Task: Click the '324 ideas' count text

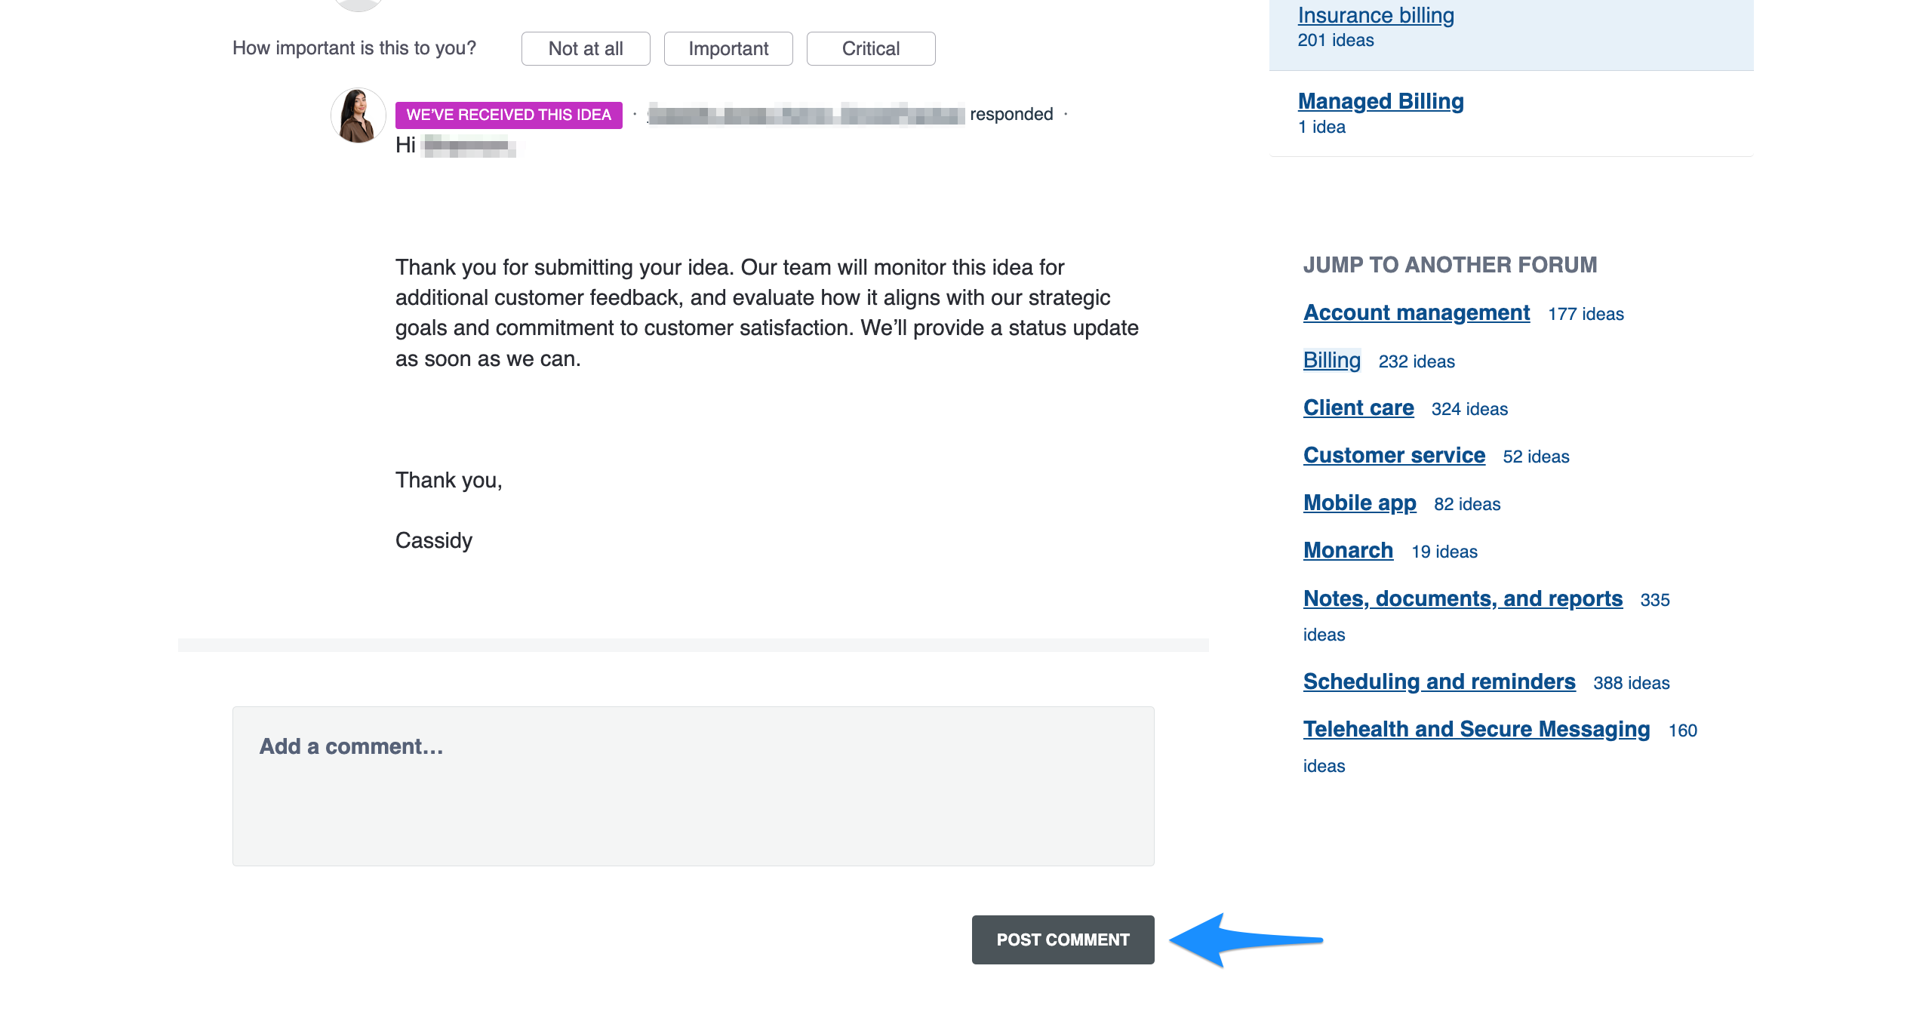Action: pyautogui.click(x=1469, y=409)
